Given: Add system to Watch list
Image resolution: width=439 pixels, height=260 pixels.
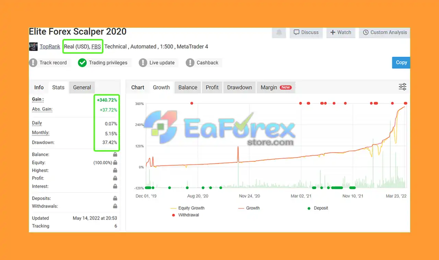Looking at the screenshot, I should (341, 32).
